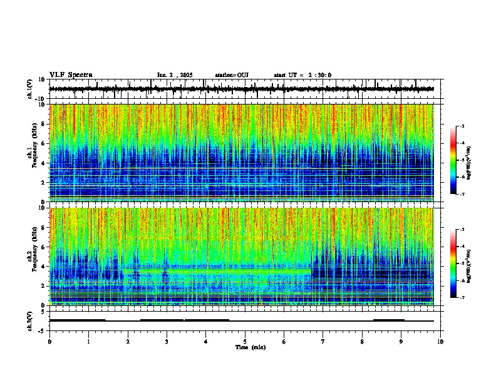Screen dimensions: 496x383
Task: Click ch.1 spectrogram 4 kHz tick label
Action: coord(44,163)
